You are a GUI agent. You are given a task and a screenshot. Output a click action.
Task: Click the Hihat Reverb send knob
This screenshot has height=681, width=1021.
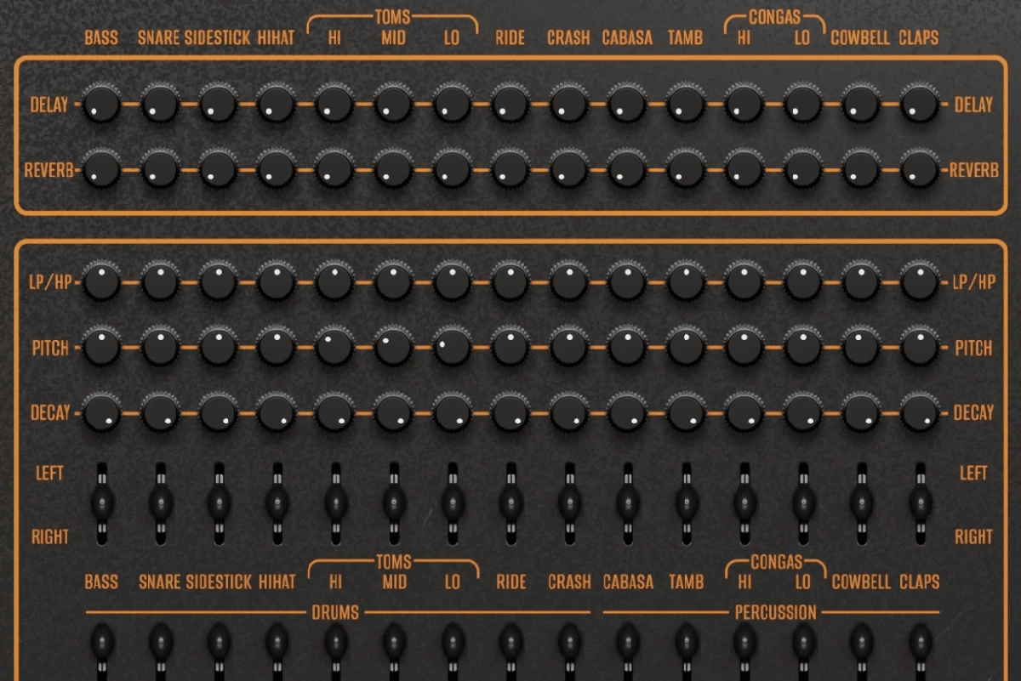pos(277,170)
